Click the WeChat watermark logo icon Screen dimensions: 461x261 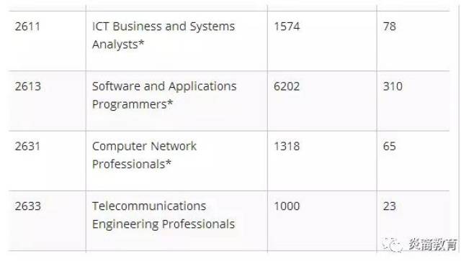[393, 244]
